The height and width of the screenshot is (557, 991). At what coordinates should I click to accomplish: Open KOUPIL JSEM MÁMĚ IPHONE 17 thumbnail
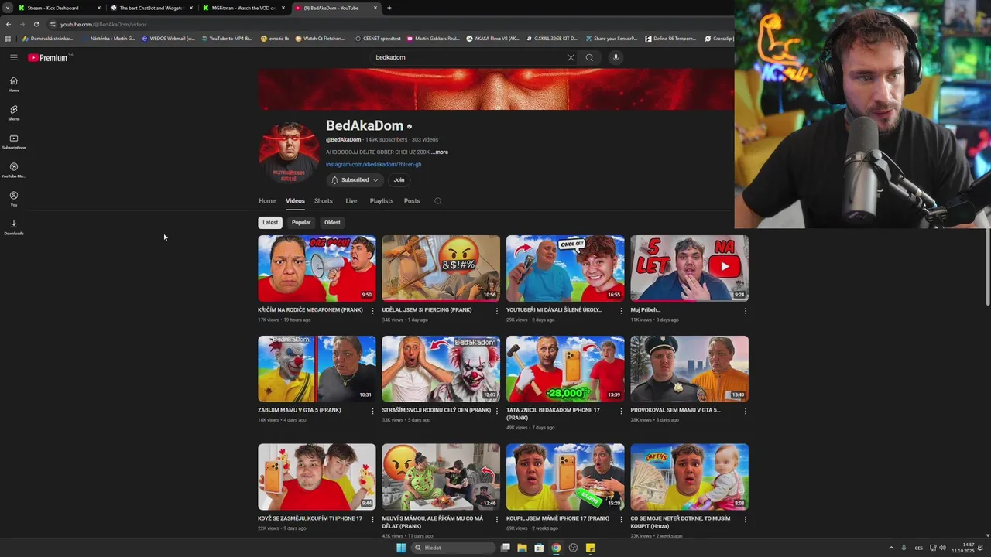(565, 477)
